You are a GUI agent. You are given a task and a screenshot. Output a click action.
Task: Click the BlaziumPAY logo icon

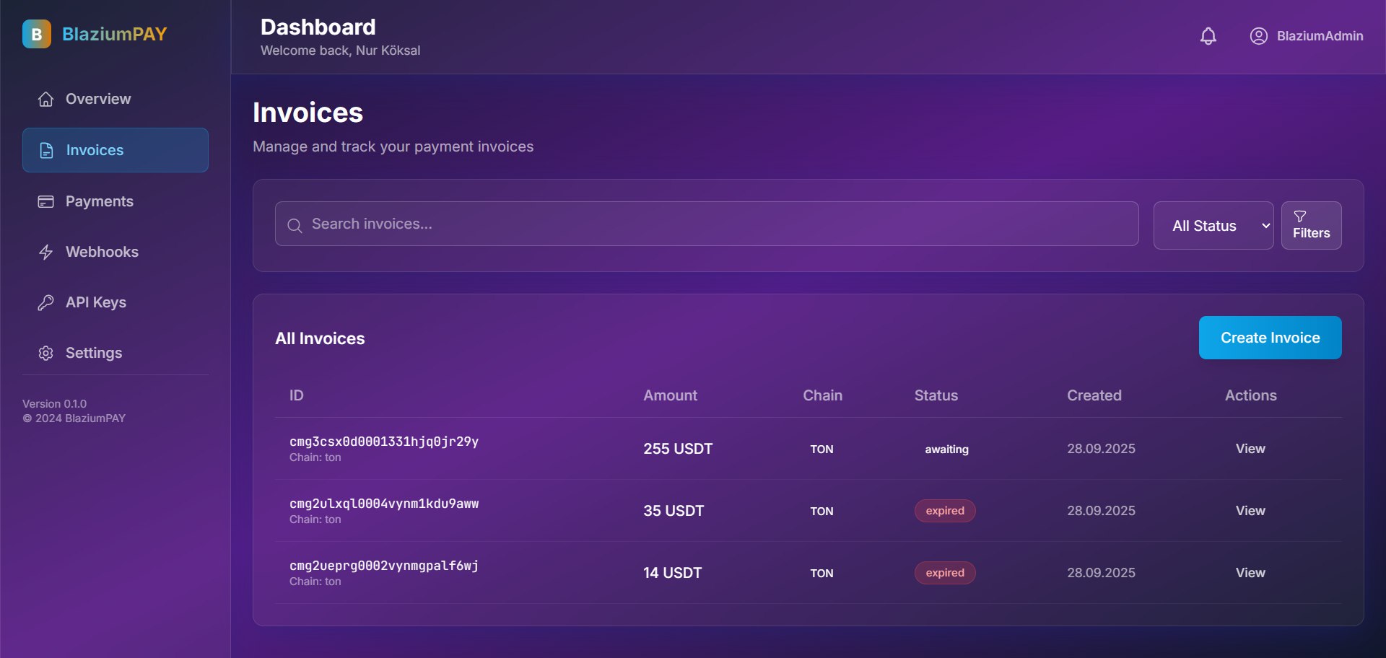tap(37, 34)
